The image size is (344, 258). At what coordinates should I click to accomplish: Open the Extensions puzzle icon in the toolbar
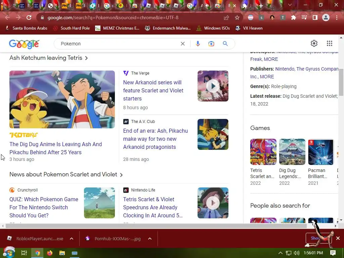tap(294, 17)
